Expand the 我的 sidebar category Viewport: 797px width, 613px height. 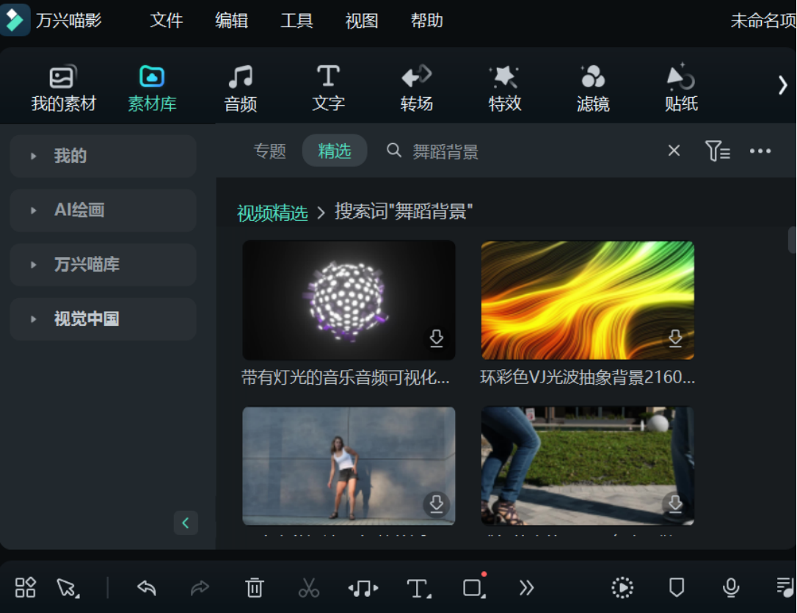pyautogui.click(x=103, y=156)
